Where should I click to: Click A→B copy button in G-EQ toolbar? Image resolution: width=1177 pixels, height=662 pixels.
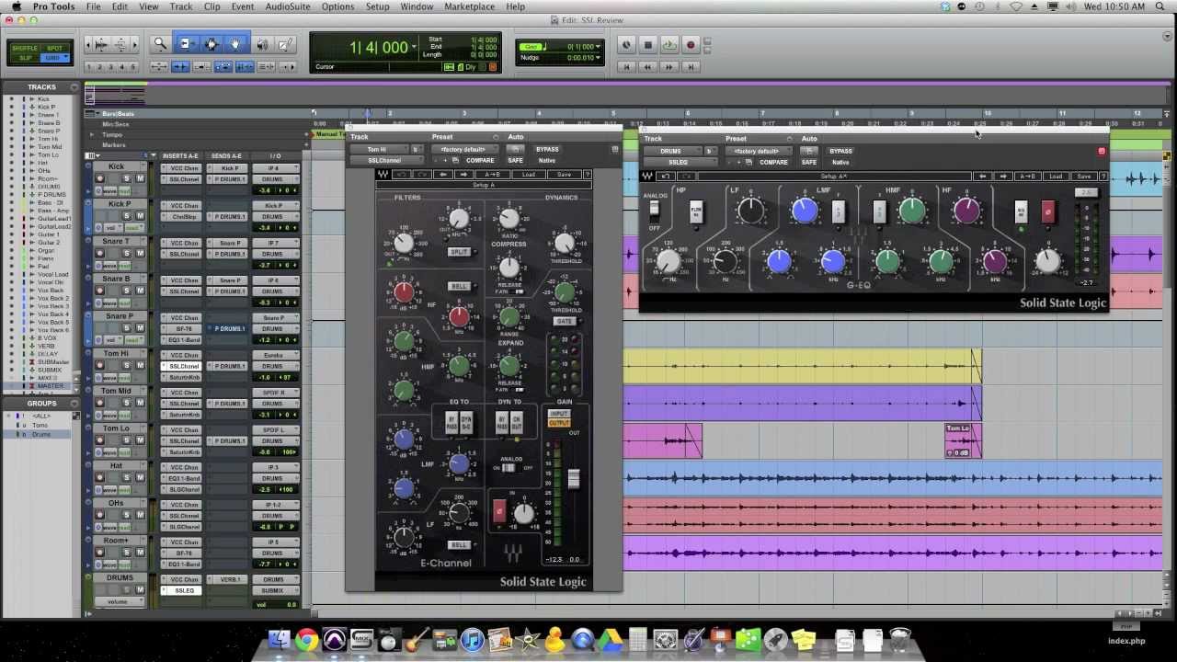pos(1027,177)
